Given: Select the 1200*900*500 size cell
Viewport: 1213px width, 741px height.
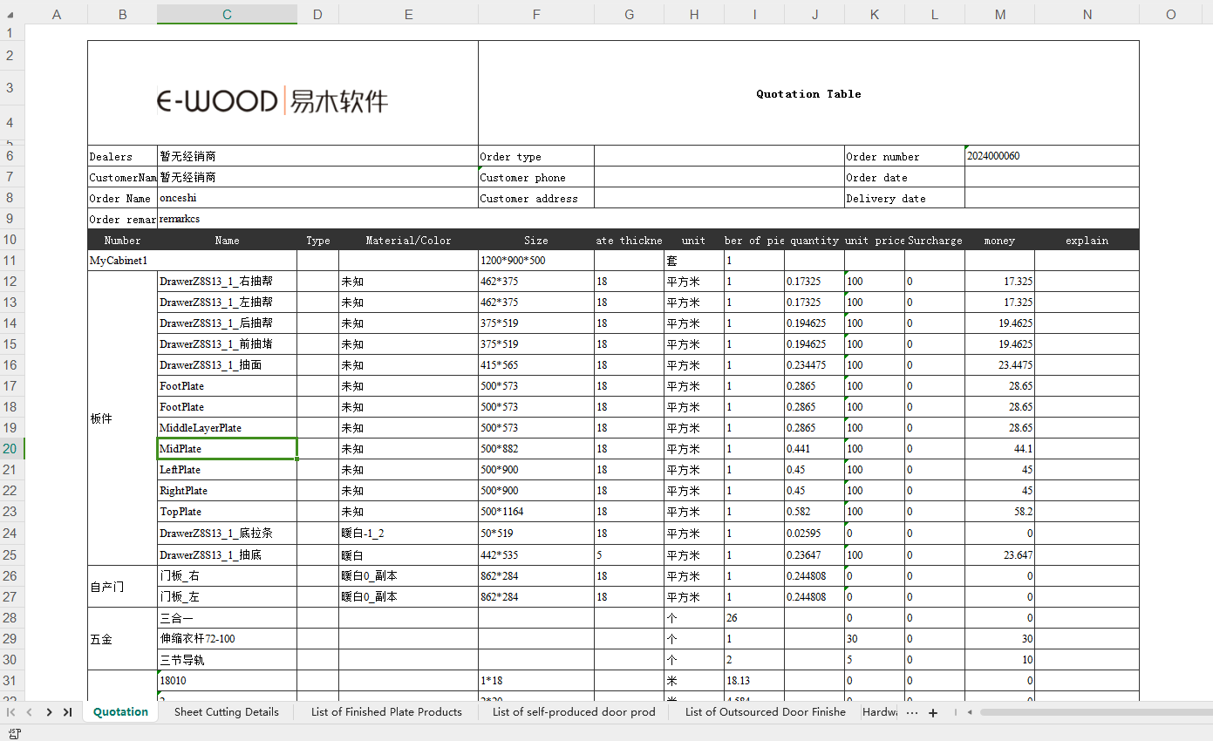Looking at the screenshot, I should pyautogui.click(x=536, y=261).
